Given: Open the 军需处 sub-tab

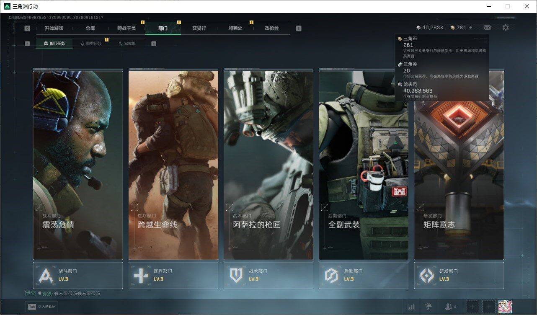Looking at the screenshot, I should tap(127, 44).
